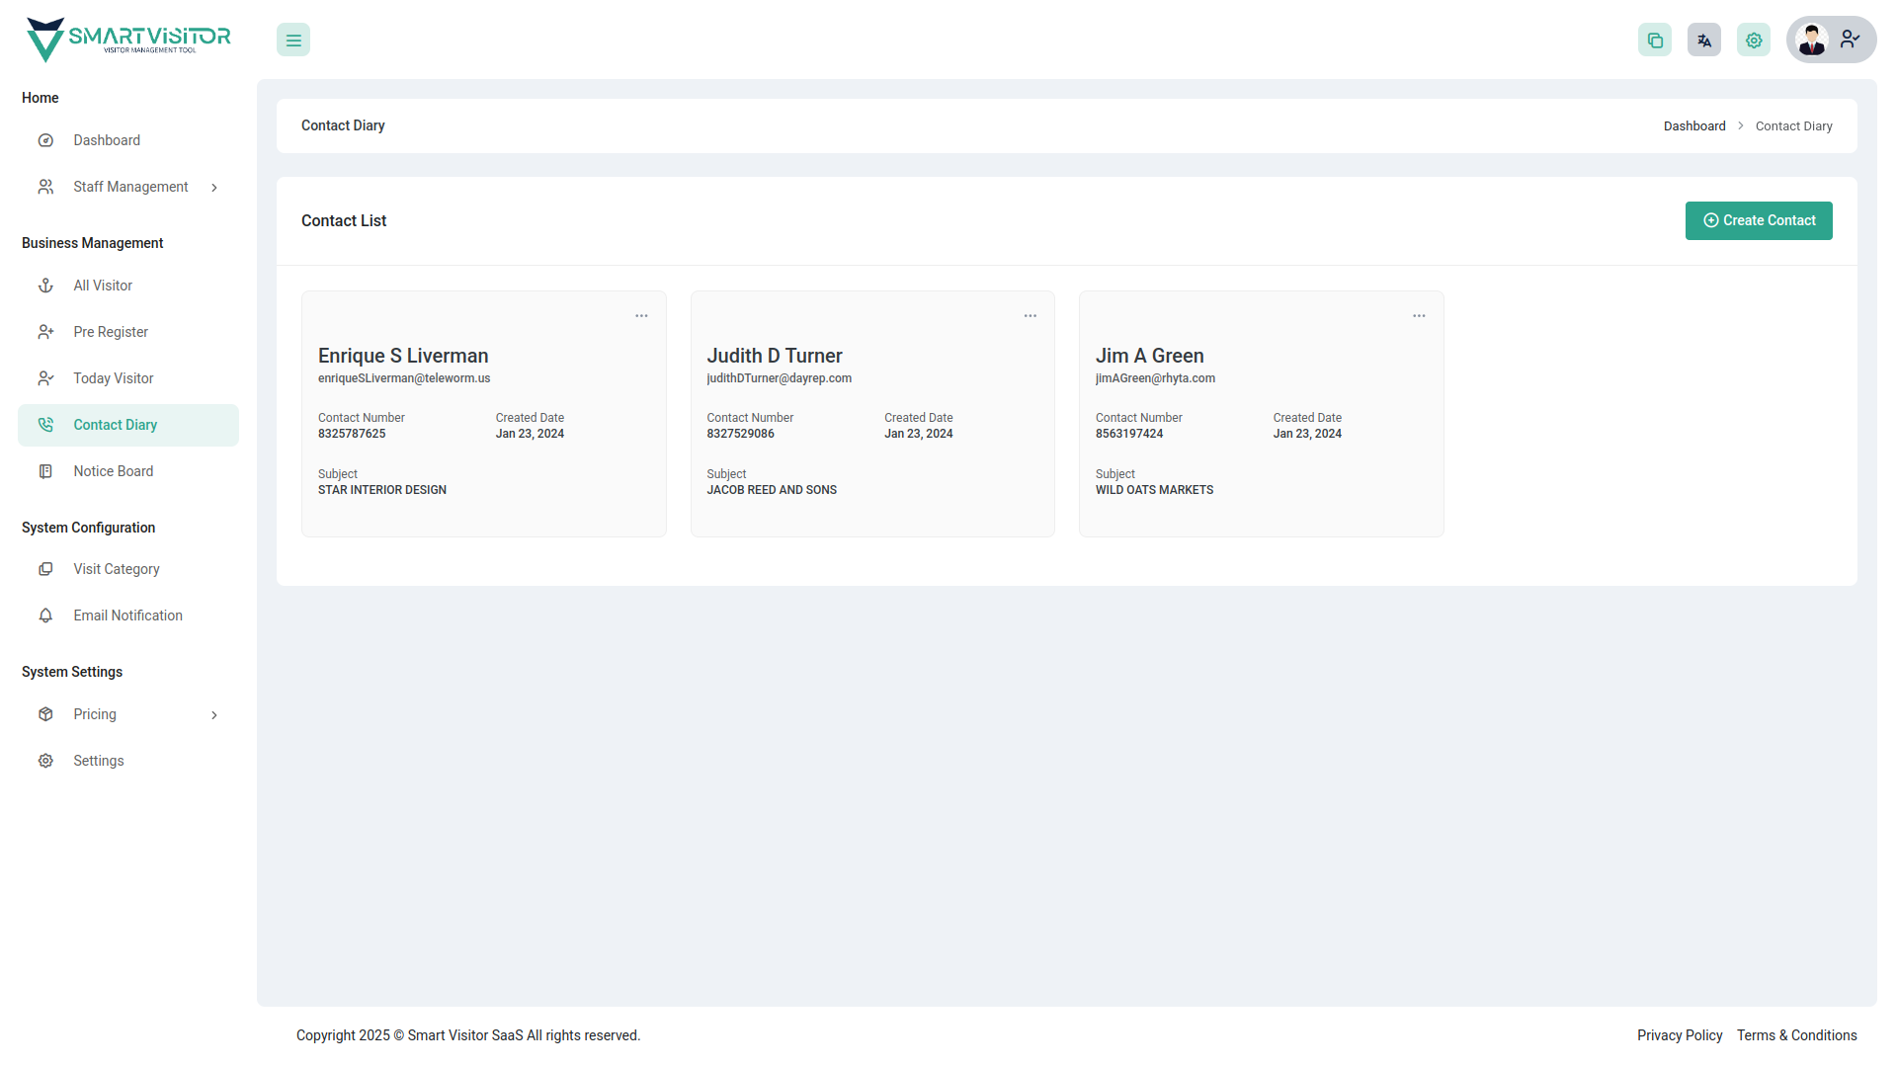
Task: Expand the Pricing submenu chevron
Action: click(214, 714)
